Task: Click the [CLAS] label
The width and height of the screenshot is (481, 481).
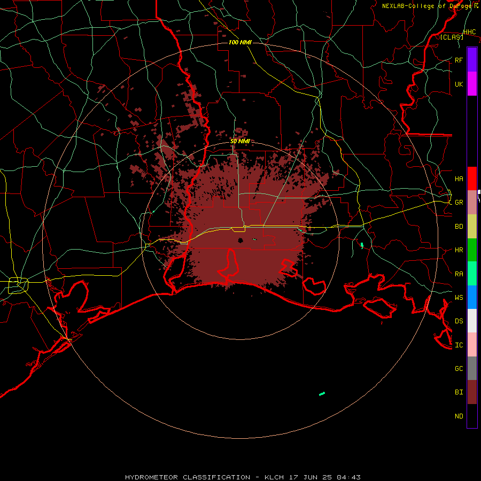Action: 452,37
